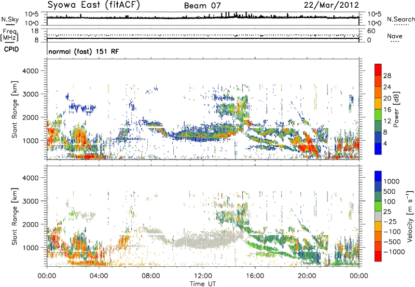Click the '-500' velocity colorbar label
Screen dimensions: 415x287
pyautogui.click(x=392, y=242)
